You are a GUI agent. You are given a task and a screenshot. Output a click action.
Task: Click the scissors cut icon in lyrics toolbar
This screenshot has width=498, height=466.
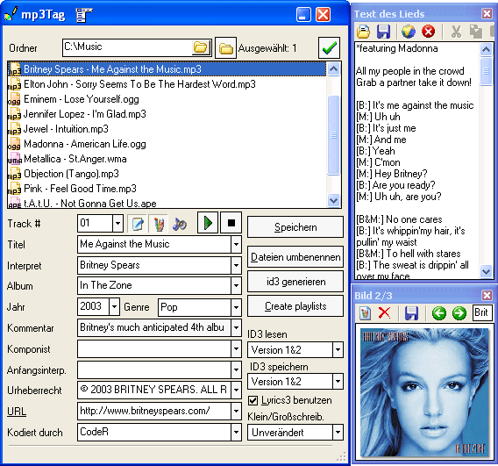[x=456, y=32]
